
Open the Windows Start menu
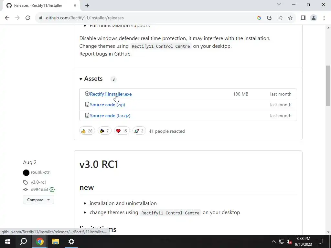click(x=8, y=242)
